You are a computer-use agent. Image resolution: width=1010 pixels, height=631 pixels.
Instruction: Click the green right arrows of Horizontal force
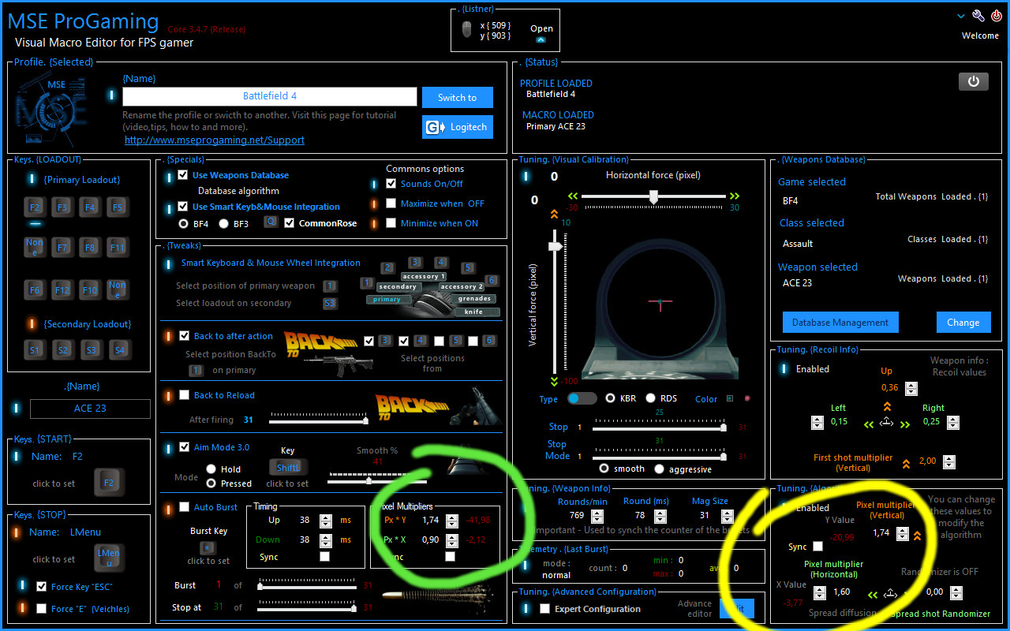pos(735,196)
